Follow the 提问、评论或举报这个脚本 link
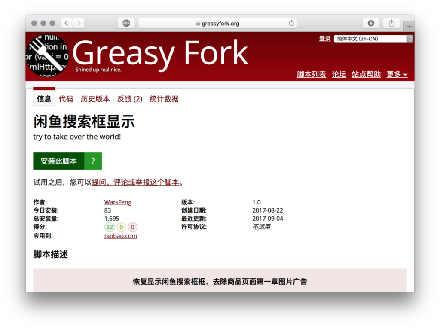The height and width of the screenshot is (329, 440). coord(135,182)
